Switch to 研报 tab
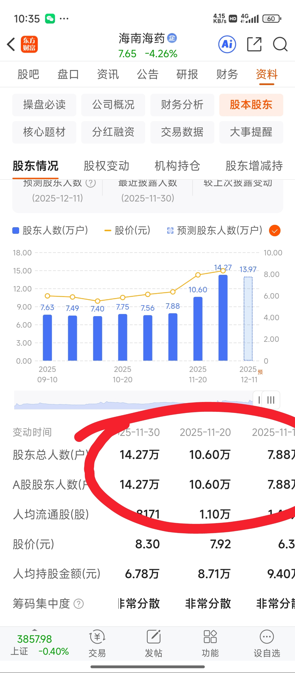Image resolution: width=295 pixels, height=673 pixels. click(x=187, y=74)
